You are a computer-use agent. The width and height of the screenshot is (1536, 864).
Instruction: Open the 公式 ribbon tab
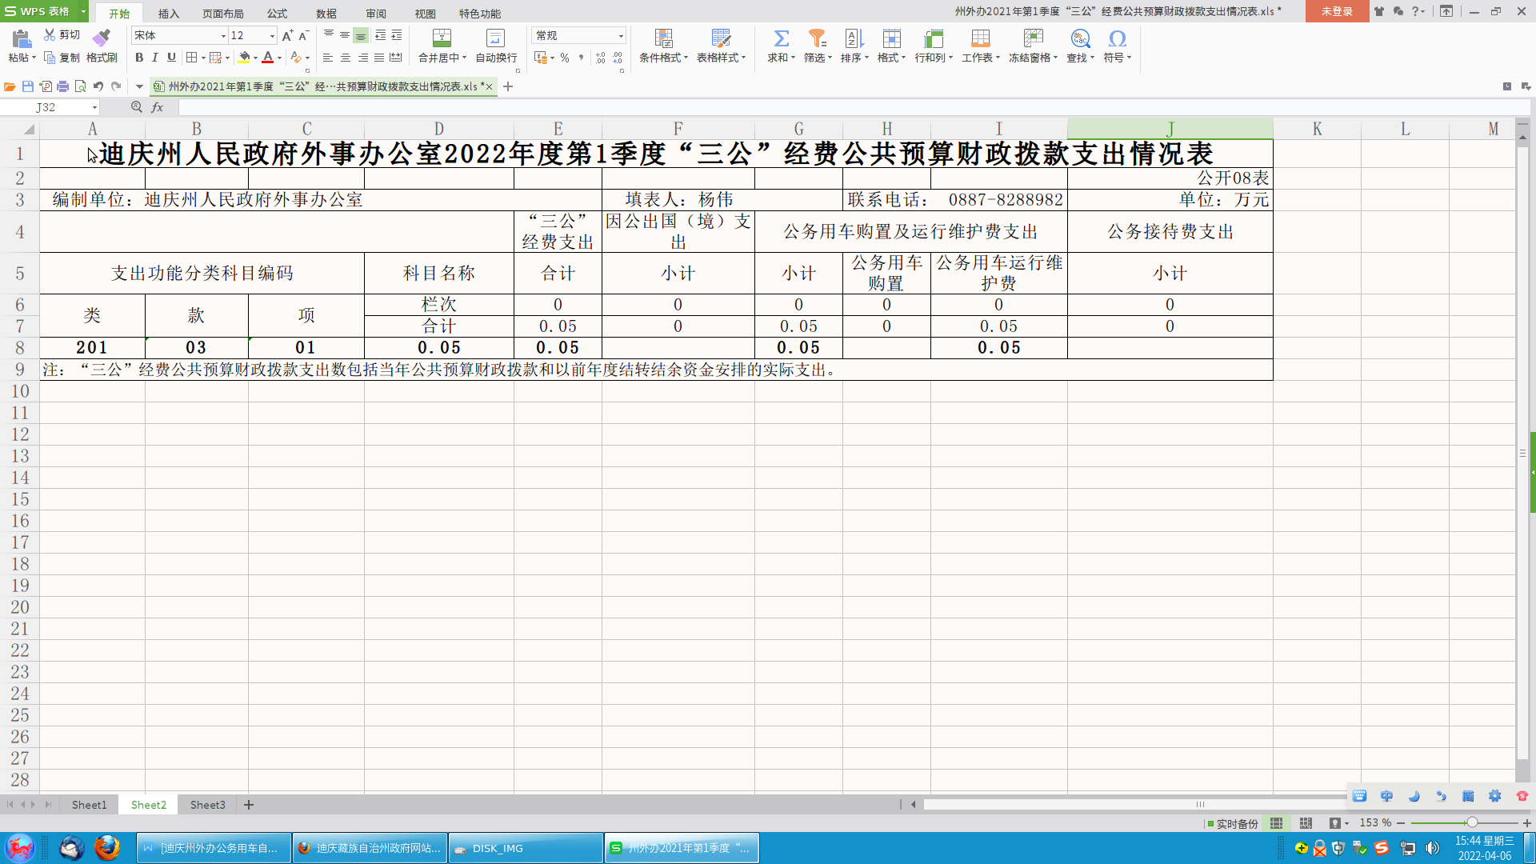click(x=277, y=14)
